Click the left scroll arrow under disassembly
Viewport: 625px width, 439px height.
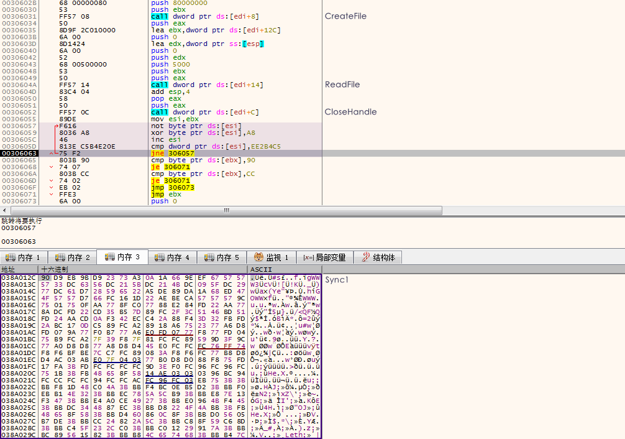coord(4,210)
